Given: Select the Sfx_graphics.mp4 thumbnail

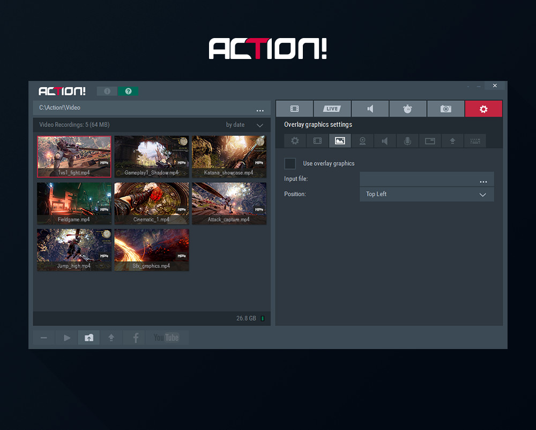Looking at the screenshot, I should click(x=152, y=250).
